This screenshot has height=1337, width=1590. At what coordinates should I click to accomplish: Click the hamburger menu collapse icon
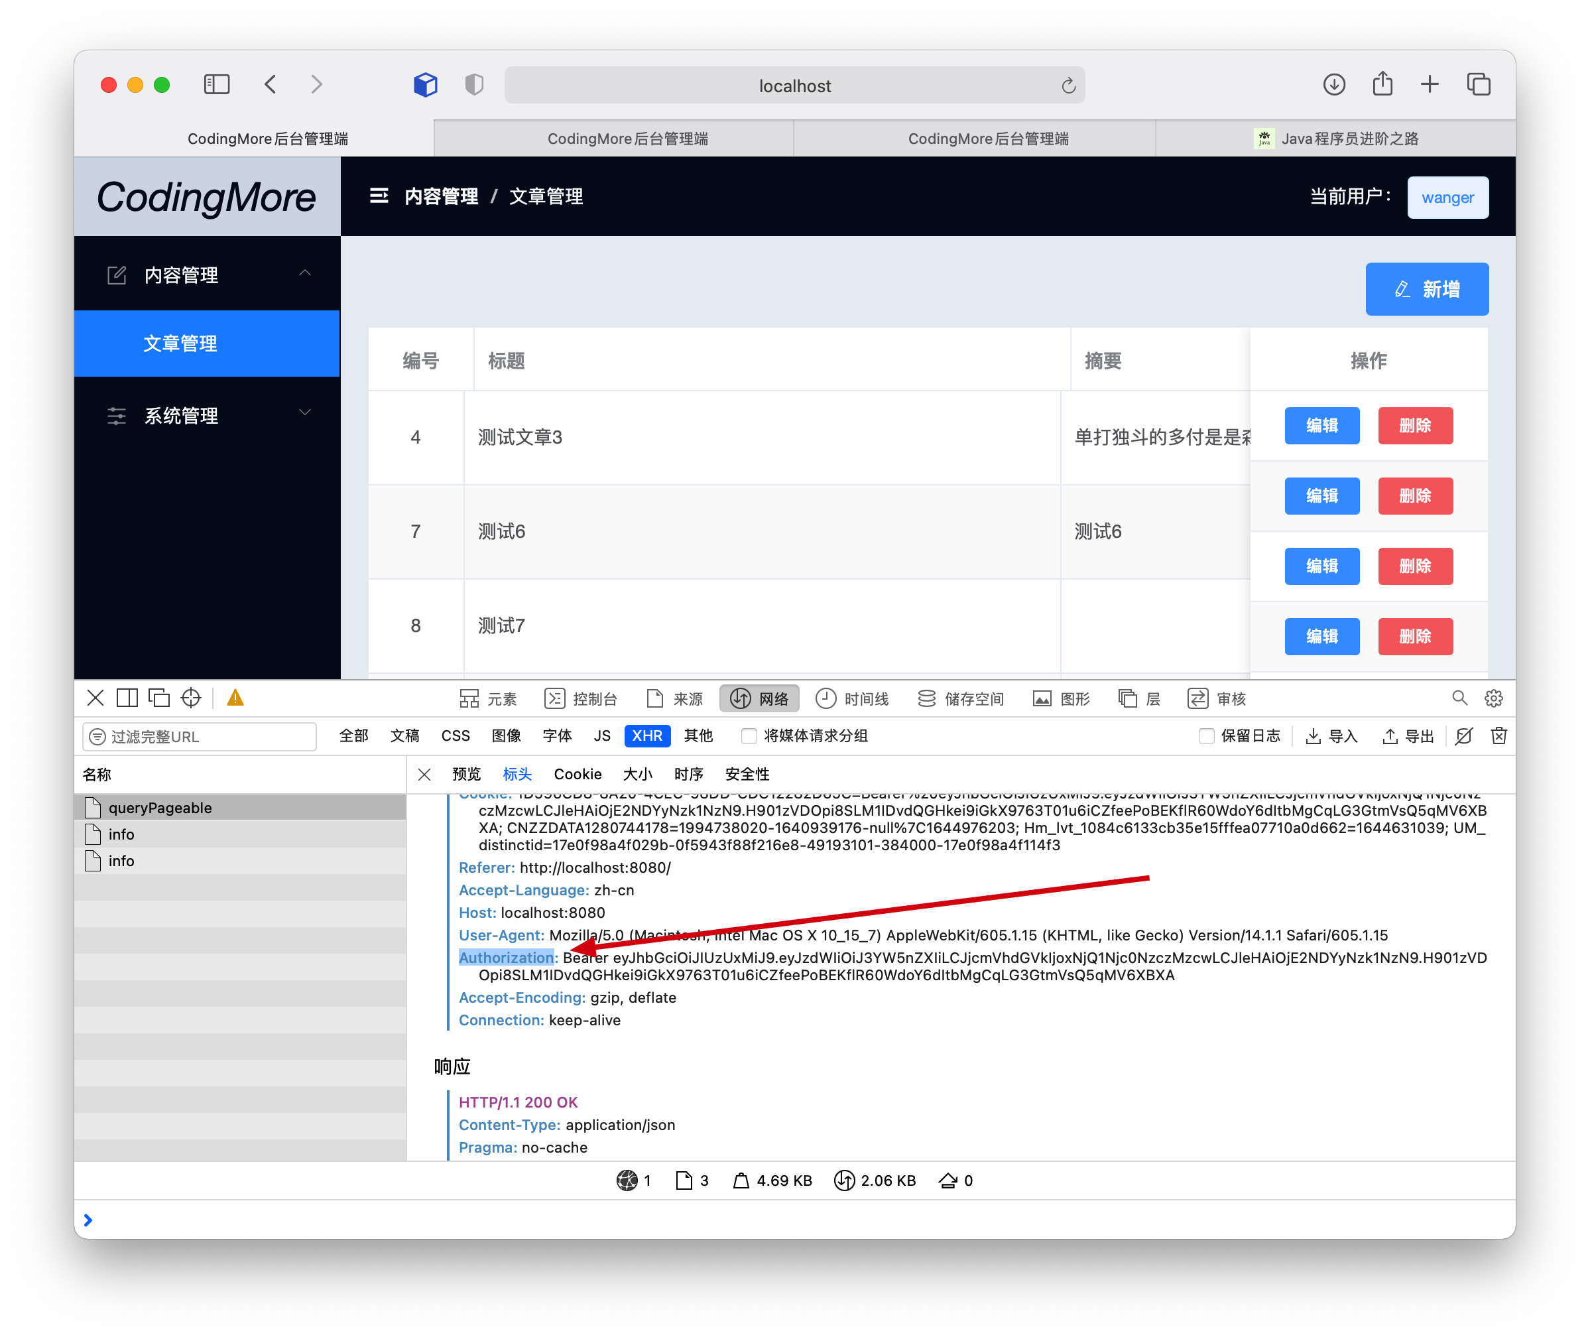pyautogui.click(x=379, y=196)
